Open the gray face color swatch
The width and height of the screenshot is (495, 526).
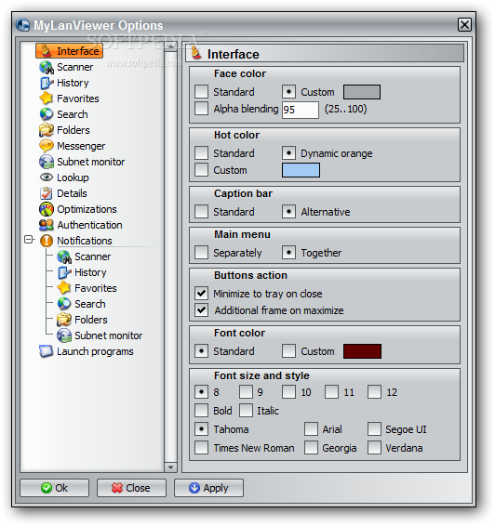pos(362,92)
